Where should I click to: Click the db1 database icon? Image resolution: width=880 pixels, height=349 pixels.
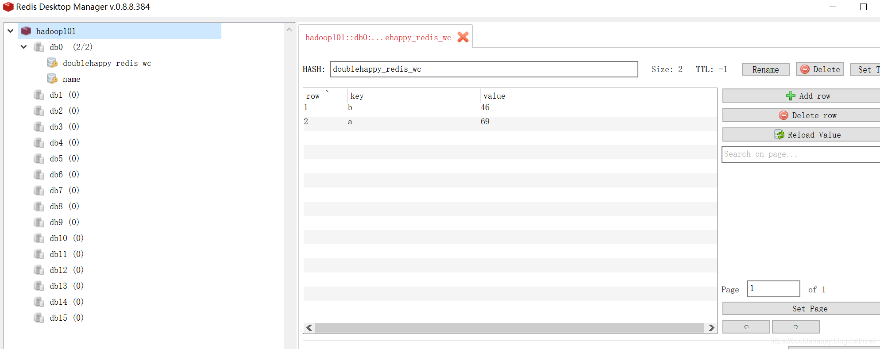click(x=39, y=95)
